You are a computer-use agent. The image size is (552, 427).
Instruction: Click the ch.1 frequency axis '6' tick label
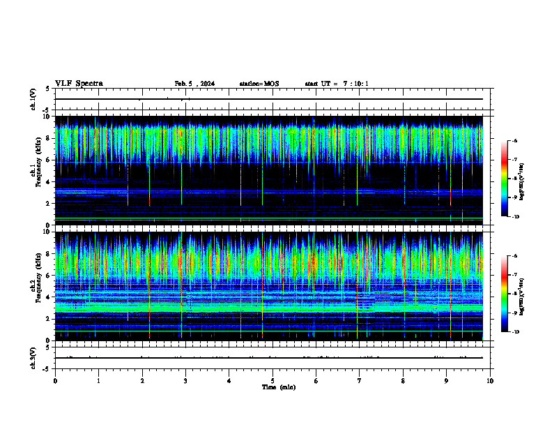point(48,160)
